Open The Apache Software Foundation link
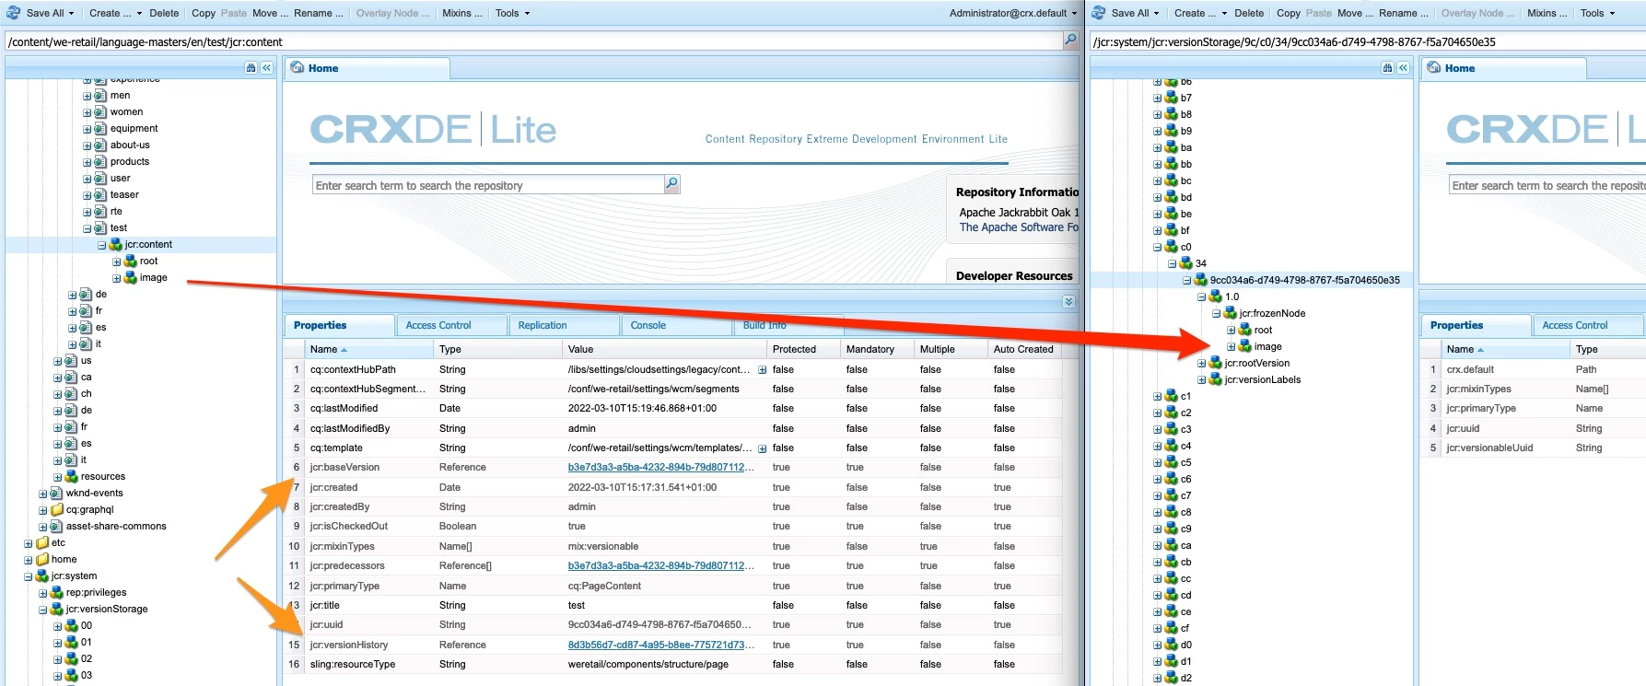The width and height of the screenshot is (1646, 686). (1019, 227)
